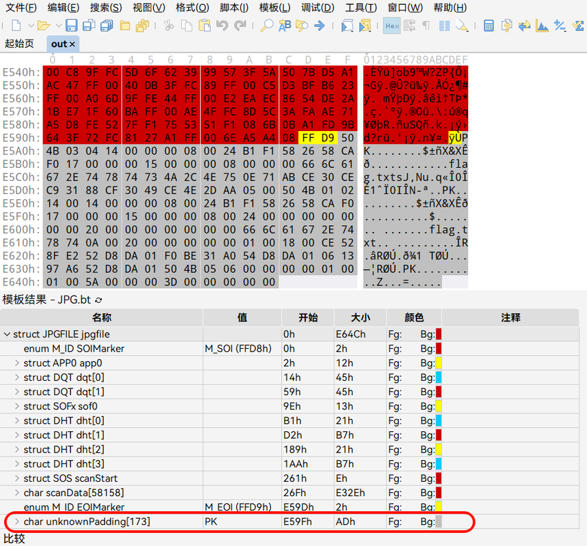The image size is (587, 546).
Task: Open the New file dropdown arrow
Action: 31,26
